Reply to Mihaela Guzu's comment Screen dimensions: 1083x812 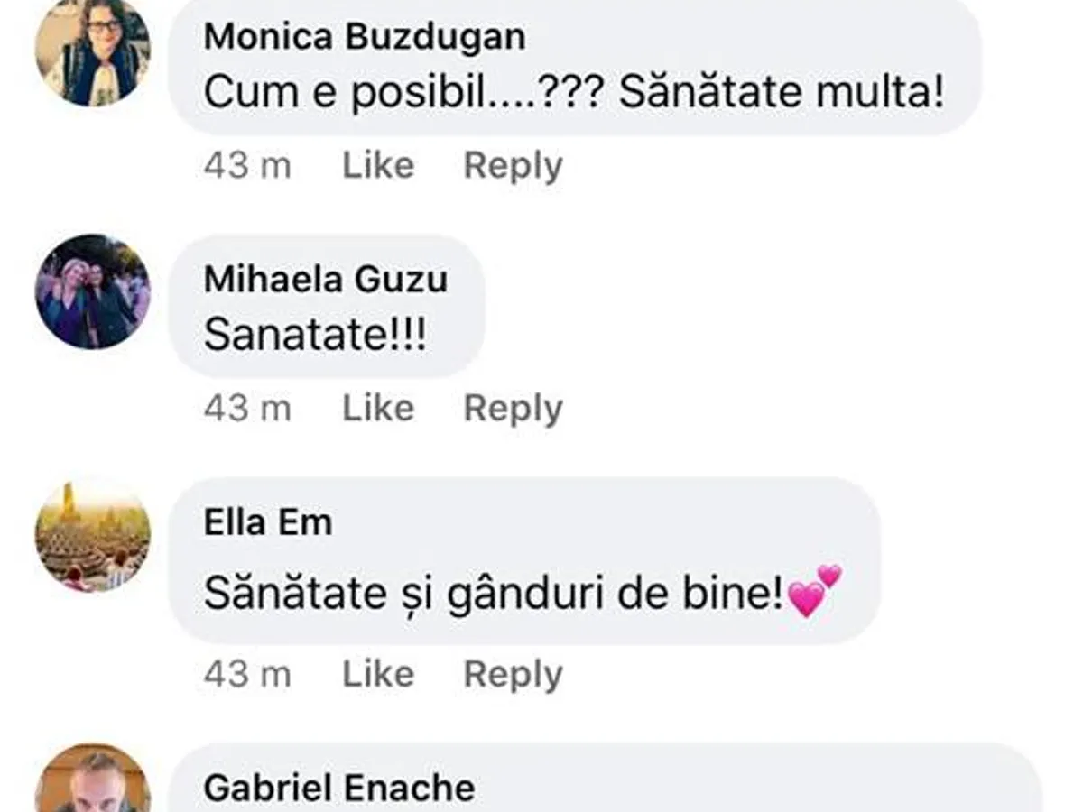tap(513, 409)
